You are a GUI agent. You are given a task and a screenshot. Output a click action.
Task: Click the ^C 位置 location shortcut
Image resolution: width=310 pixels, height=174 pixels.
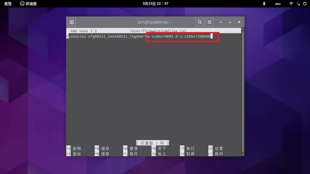(x=216, y=148)
